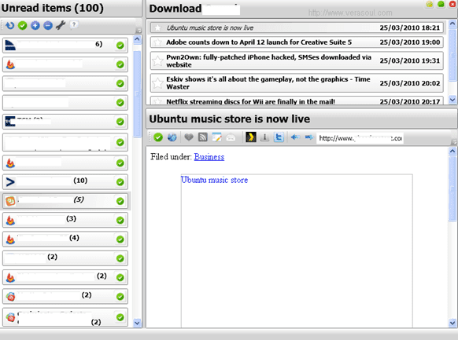Select the feed row showing (10) unread
458x340 pixels.
pos(65,182)
